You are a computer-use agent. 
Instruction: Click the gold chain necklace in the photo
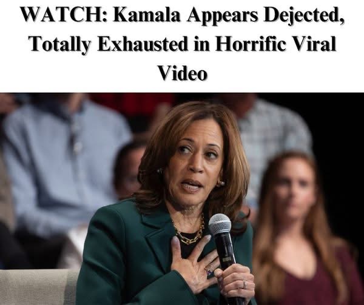(189, 232)
